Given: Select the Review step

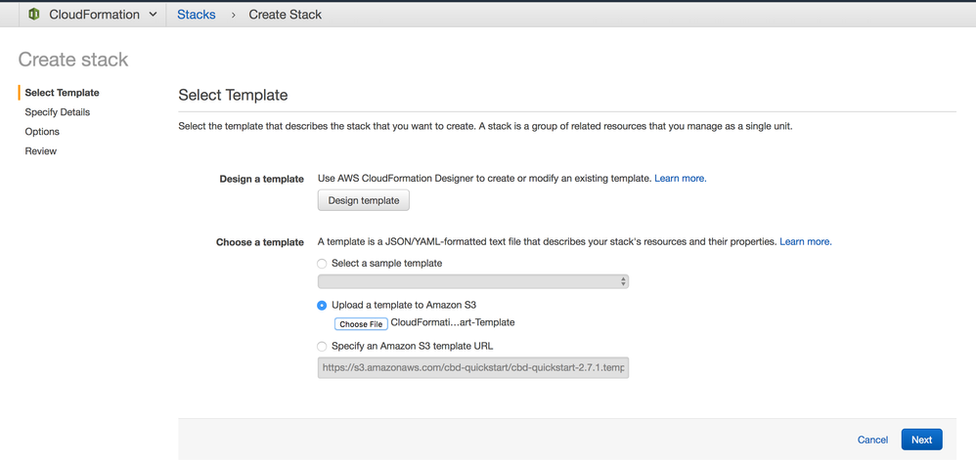Looking at the screenshot, I should coord(40,150).
